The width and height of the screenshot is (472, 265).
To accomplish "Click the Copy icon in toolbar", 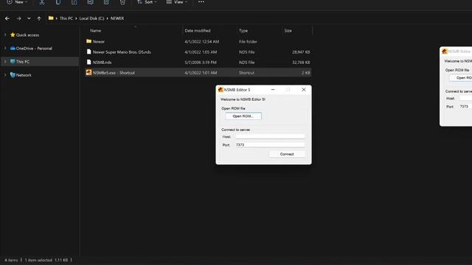I will [58, 2].
